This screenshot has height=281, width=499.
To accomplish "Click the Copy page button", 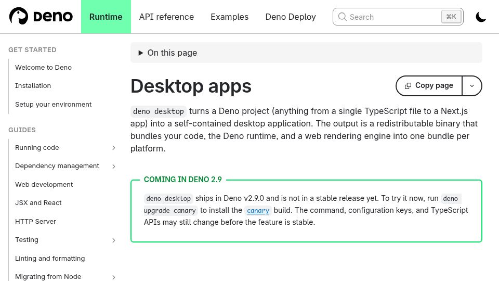I will click(429, 86).
